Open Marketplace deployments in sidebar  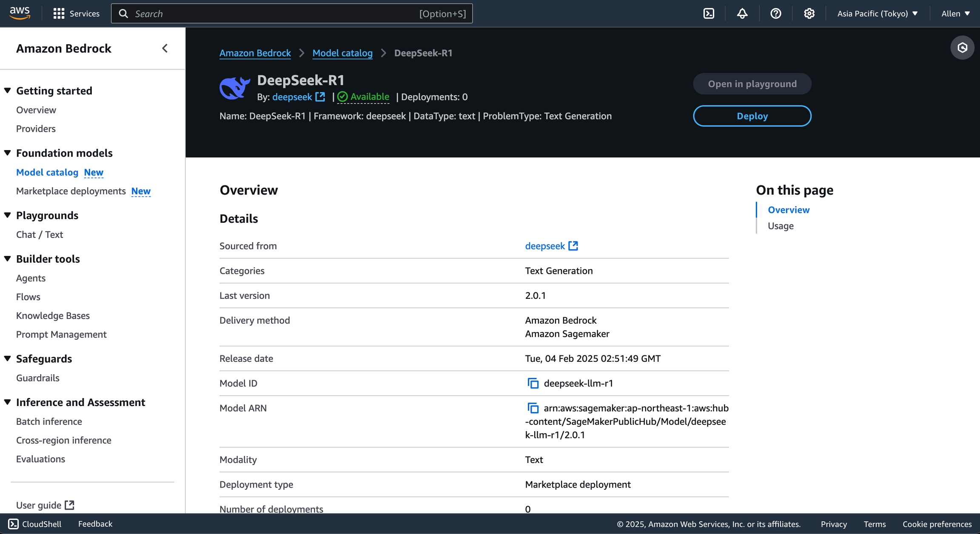(71, 191)
